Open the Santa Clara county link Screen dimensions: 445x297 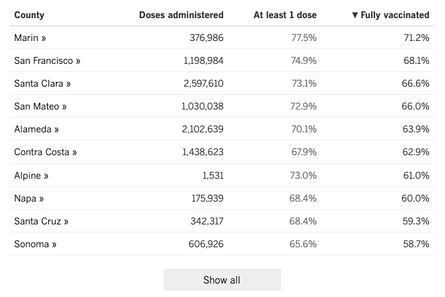(42, 83)
